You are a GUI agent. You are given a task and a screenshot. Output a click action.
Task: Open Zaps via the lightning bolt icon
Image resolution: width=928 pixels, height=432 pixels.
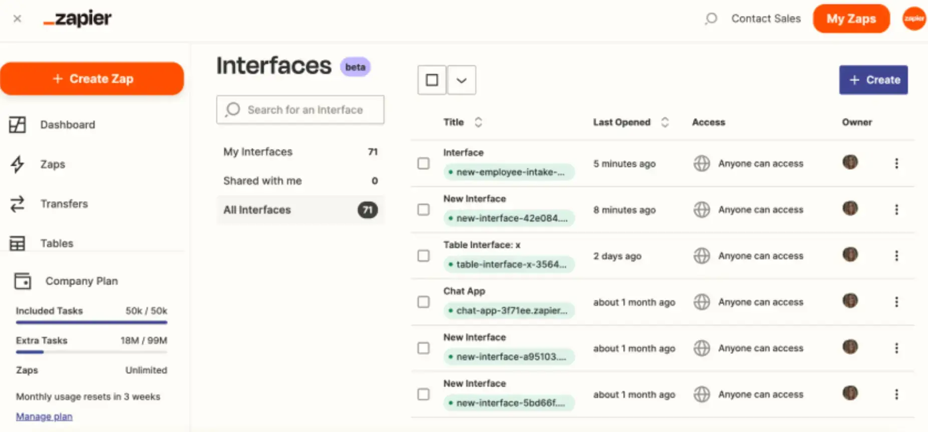(18, 164)
